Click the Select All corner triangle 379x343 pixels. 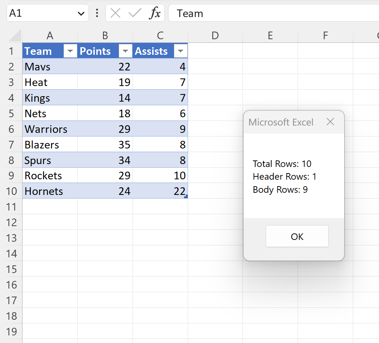pyautogui.click(x=15, y=36)
